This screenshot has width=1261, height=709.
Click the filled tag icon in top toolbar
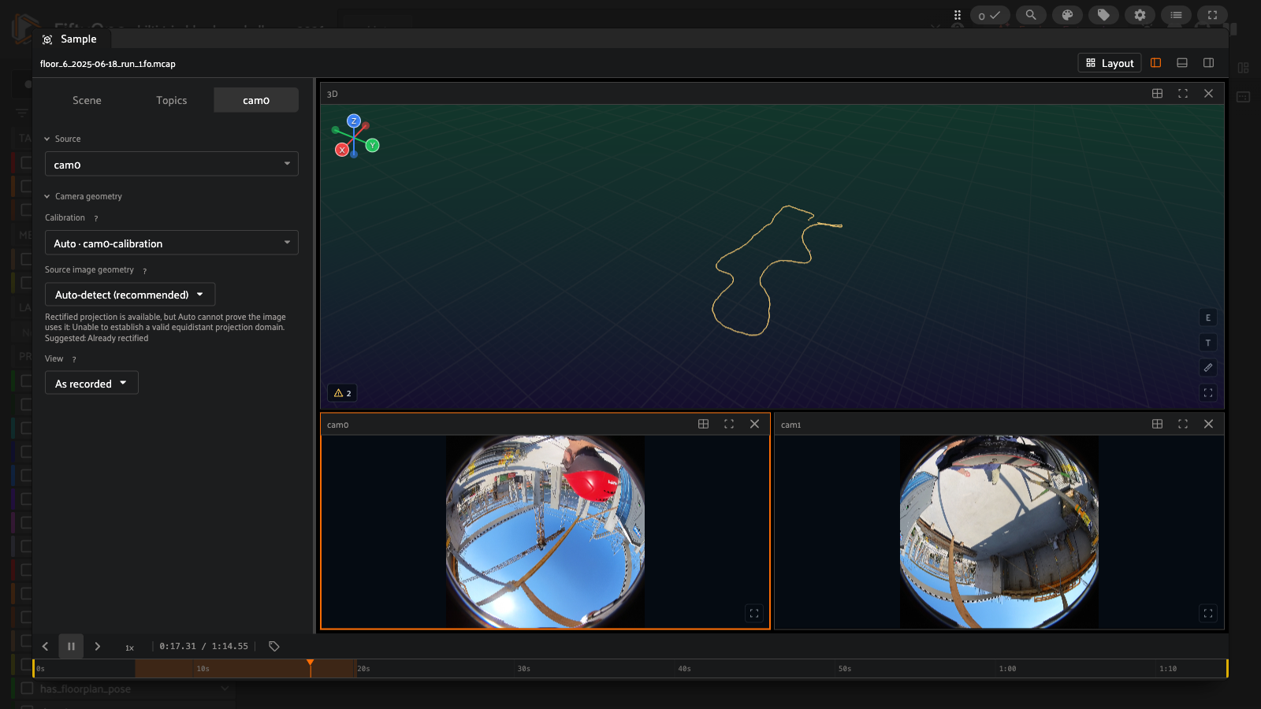point(1103,15)
